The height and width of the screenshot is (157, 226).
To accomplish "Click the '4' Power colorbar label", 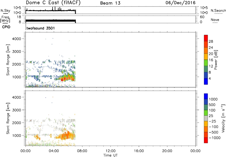I will [x=210, y=79].
